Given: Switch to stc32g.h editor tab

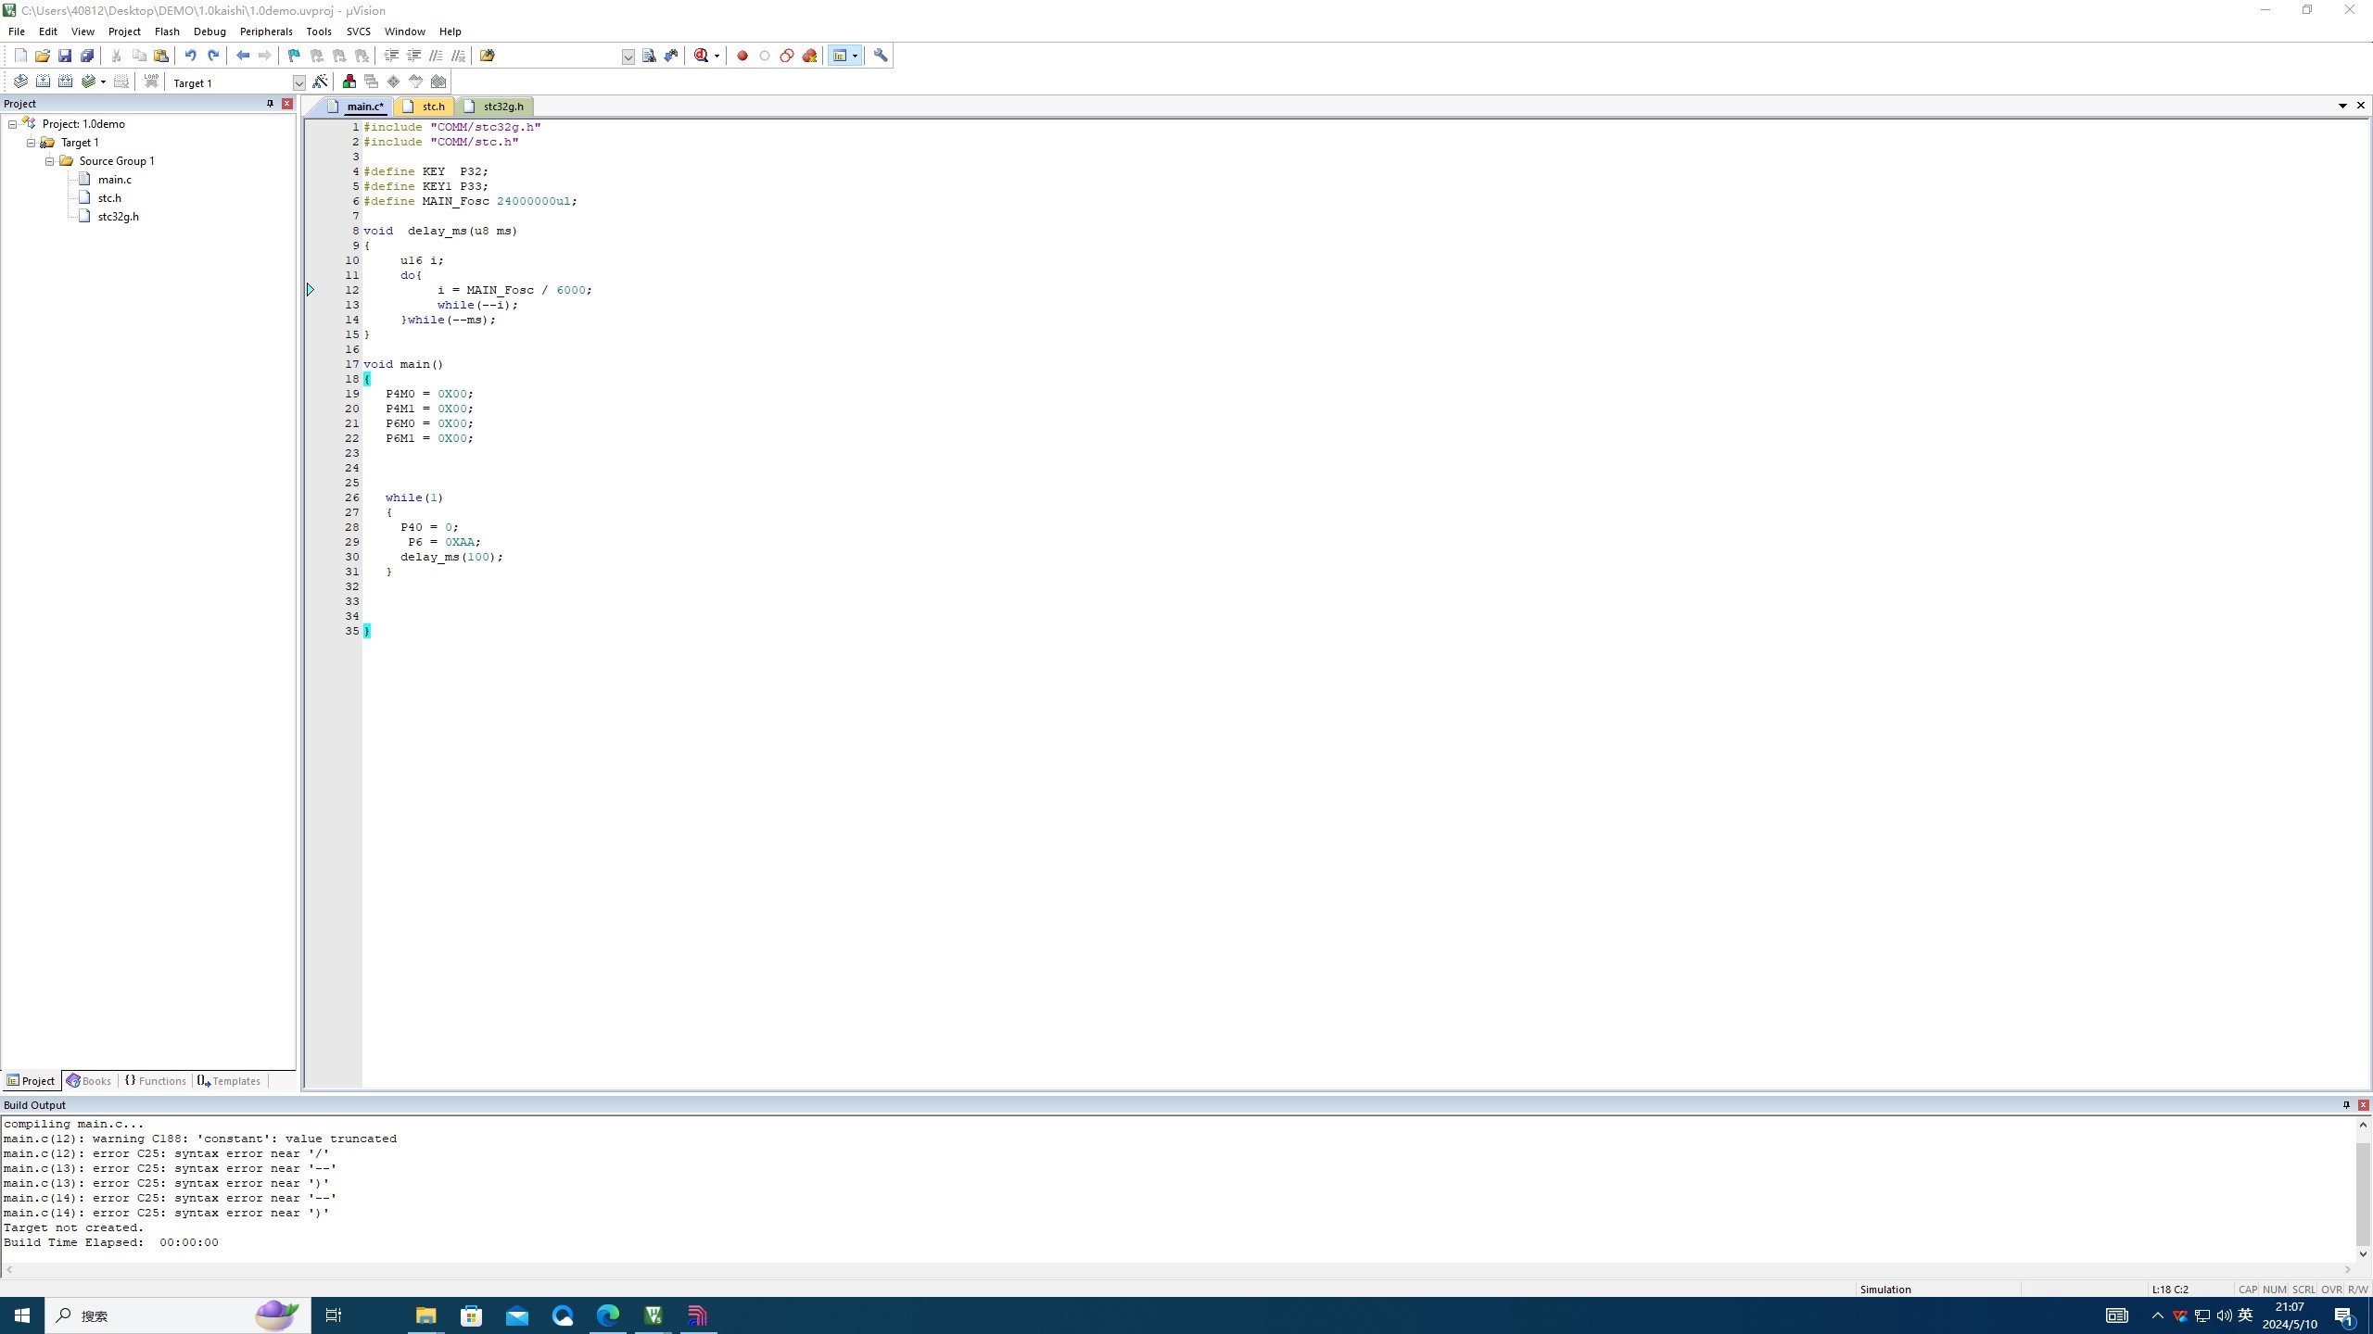Looking at the screenshot, I should pyautogui.click(x=495, y=107).
